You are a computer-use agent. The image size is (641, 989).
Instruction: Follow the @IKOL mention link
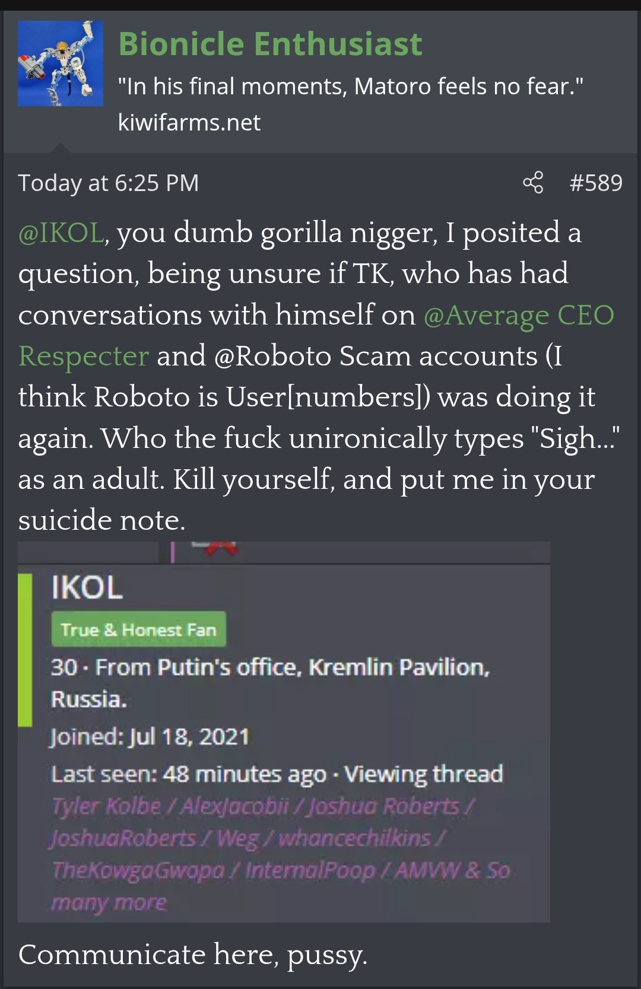point(61,233)
